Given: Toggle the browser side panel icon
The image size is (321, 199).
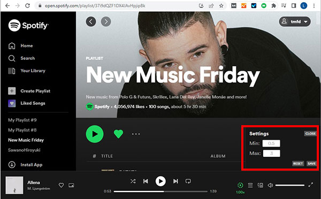Looking at the screenshot, I should coord(294,6).
